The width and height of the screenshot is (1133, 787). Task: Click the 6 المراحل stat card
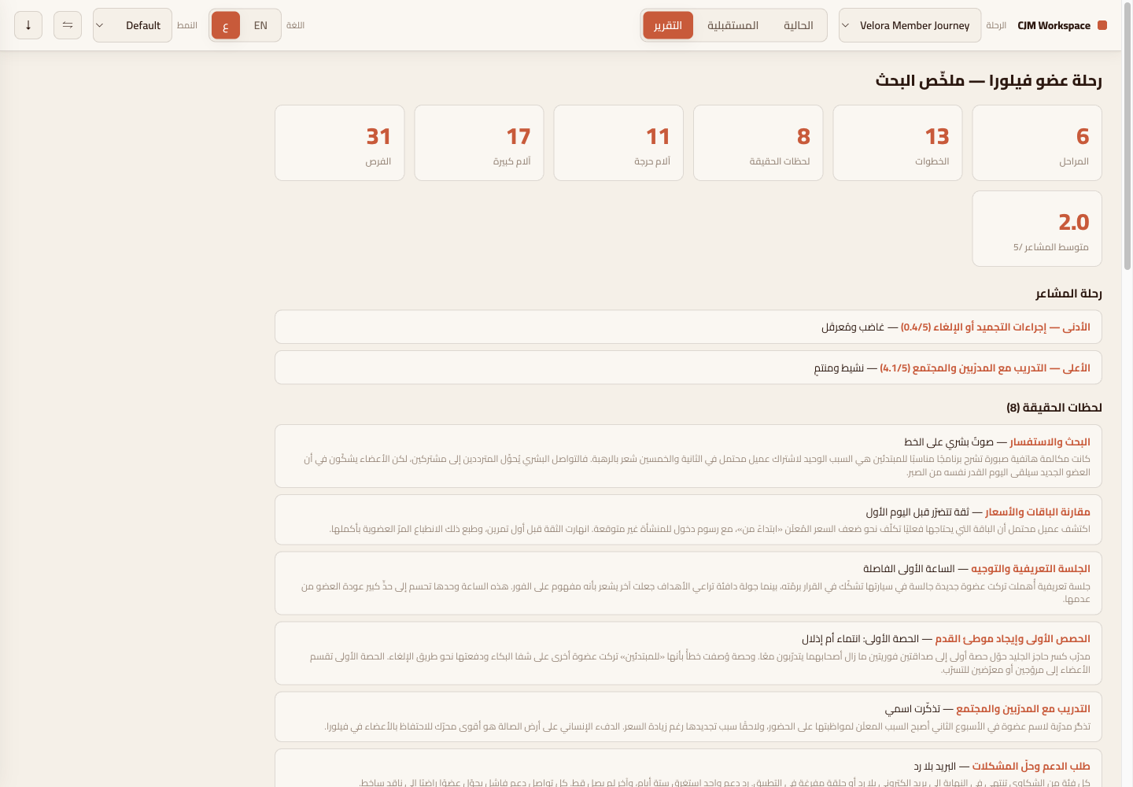pyautogui.click(x=1037, y=142)
